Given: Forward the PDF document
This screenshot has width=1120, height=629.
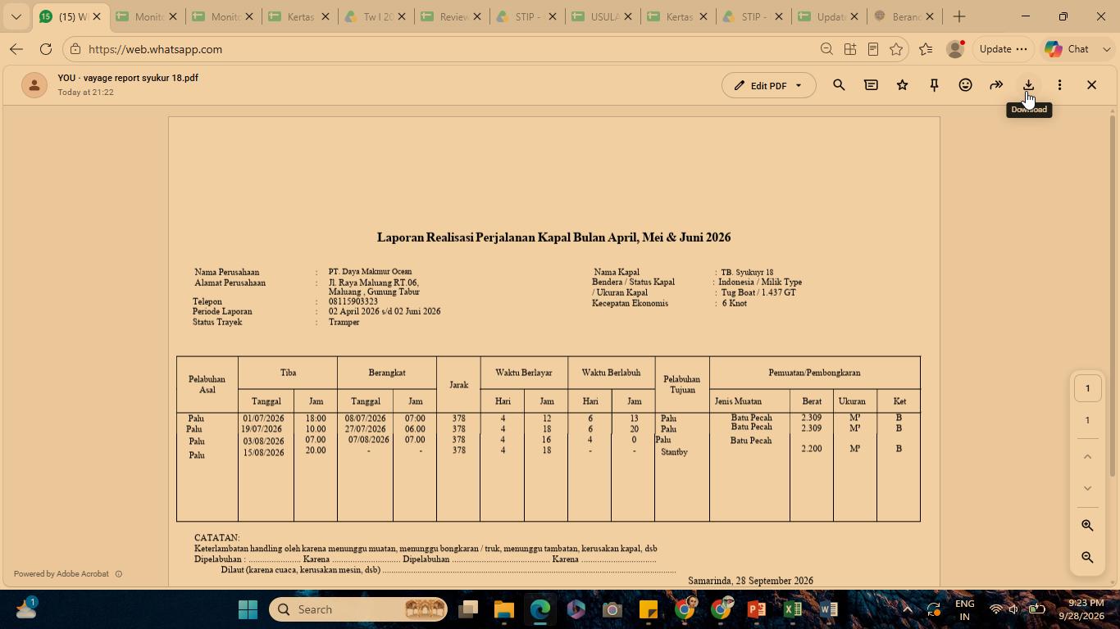Looking at the screenshot, I should (996, 85).
